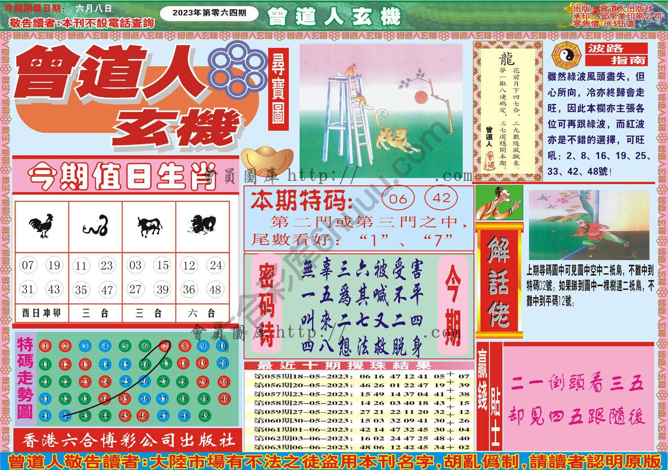Click red ball 7 in trend chart

[x=165, y=346]
